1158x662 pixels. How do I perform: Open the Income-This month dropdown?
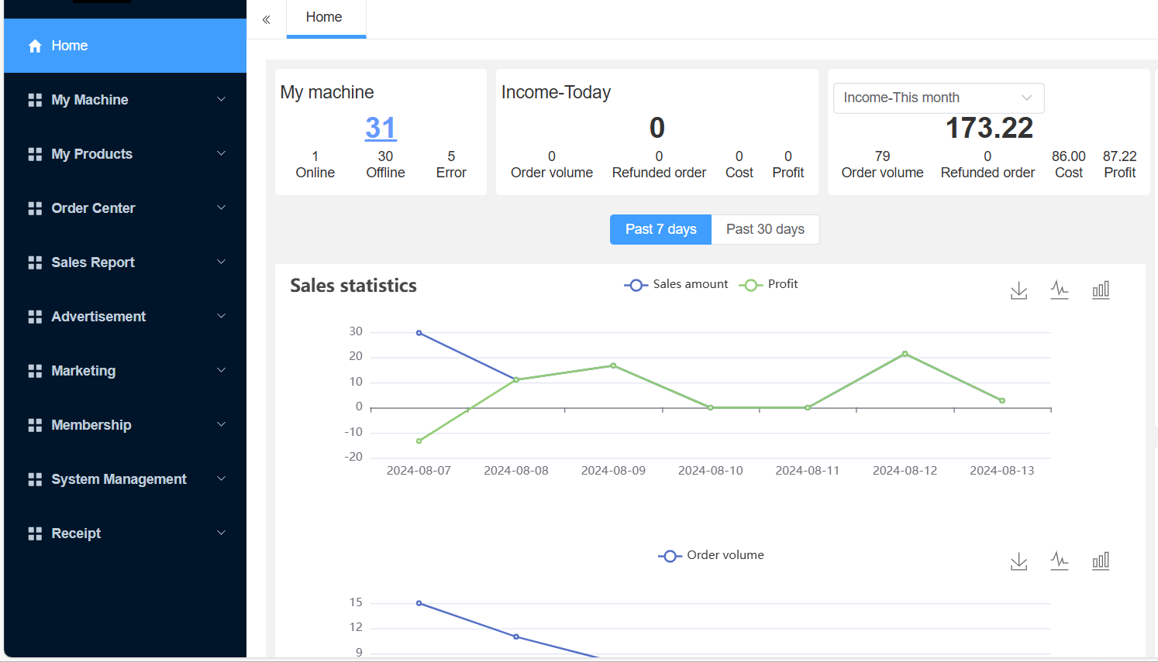(939, 98)
